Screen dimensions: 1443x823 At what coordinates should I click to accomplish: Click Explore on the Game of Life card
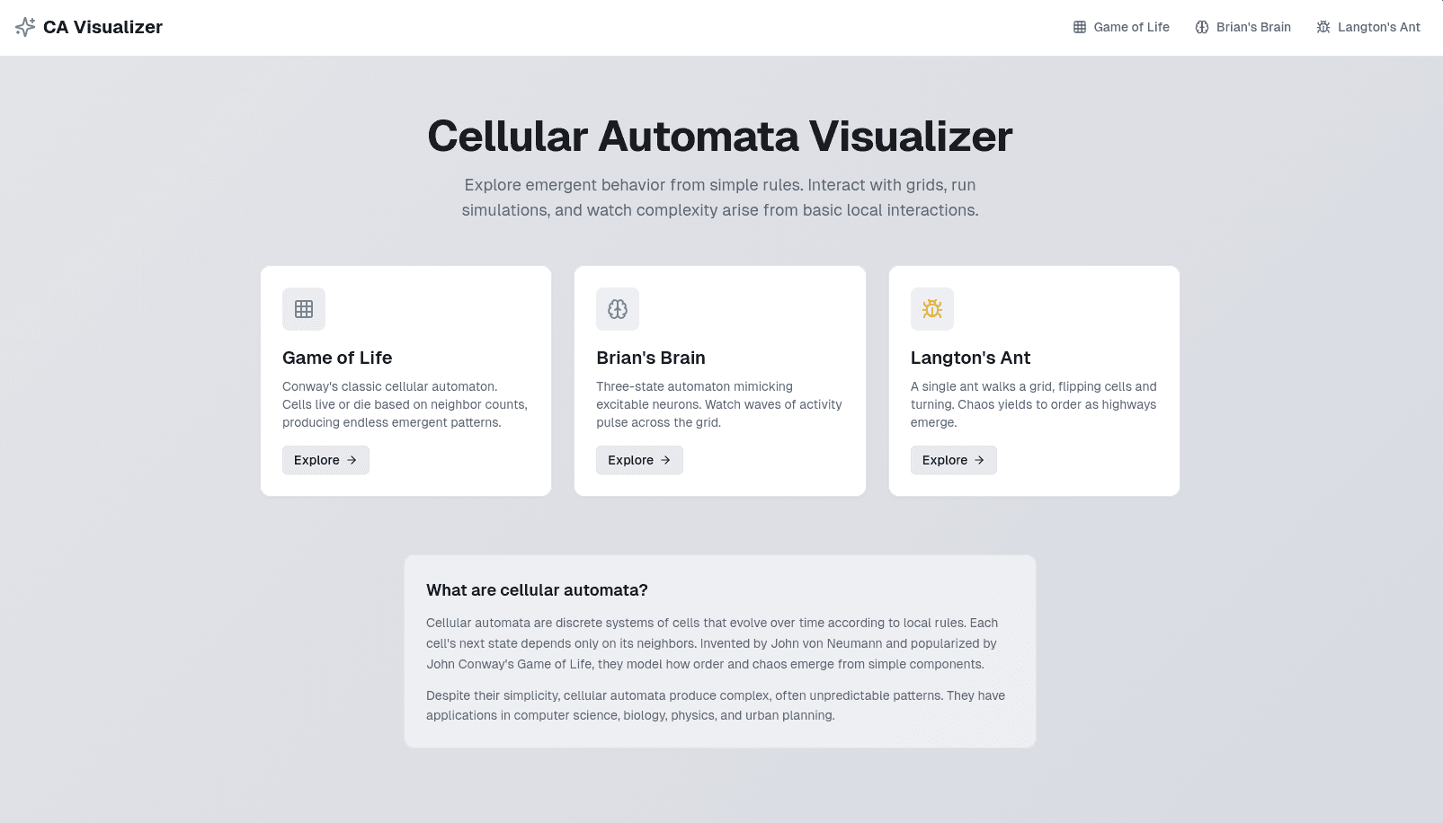tap(325, 460)
